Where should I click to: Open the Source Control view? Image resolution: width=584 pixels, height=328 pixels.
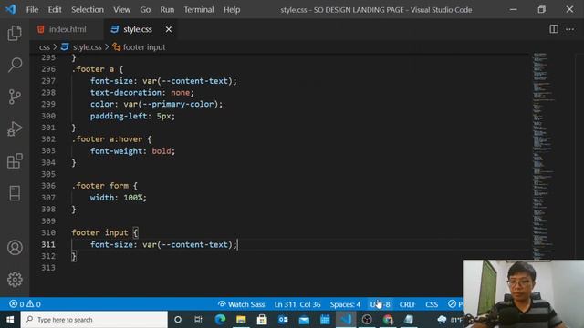click(15, 97)
